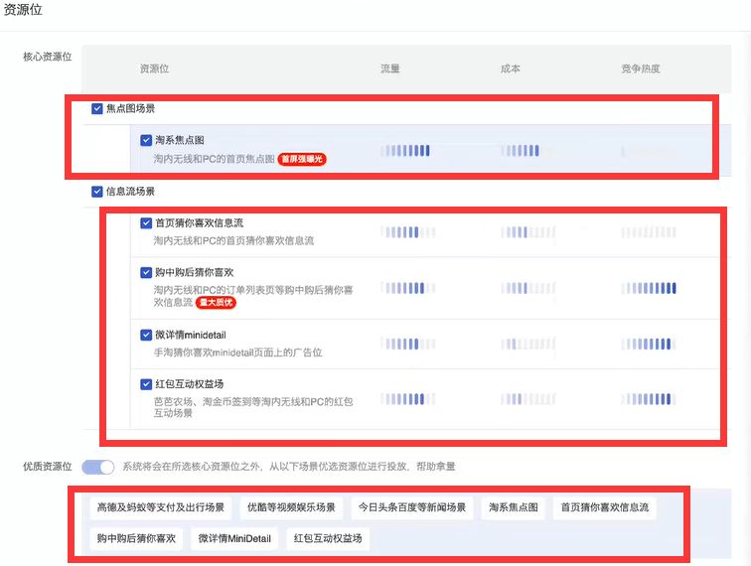Click the 资源位 page heading
Viewport: 751px width, 566px height.
coord(23,9)
